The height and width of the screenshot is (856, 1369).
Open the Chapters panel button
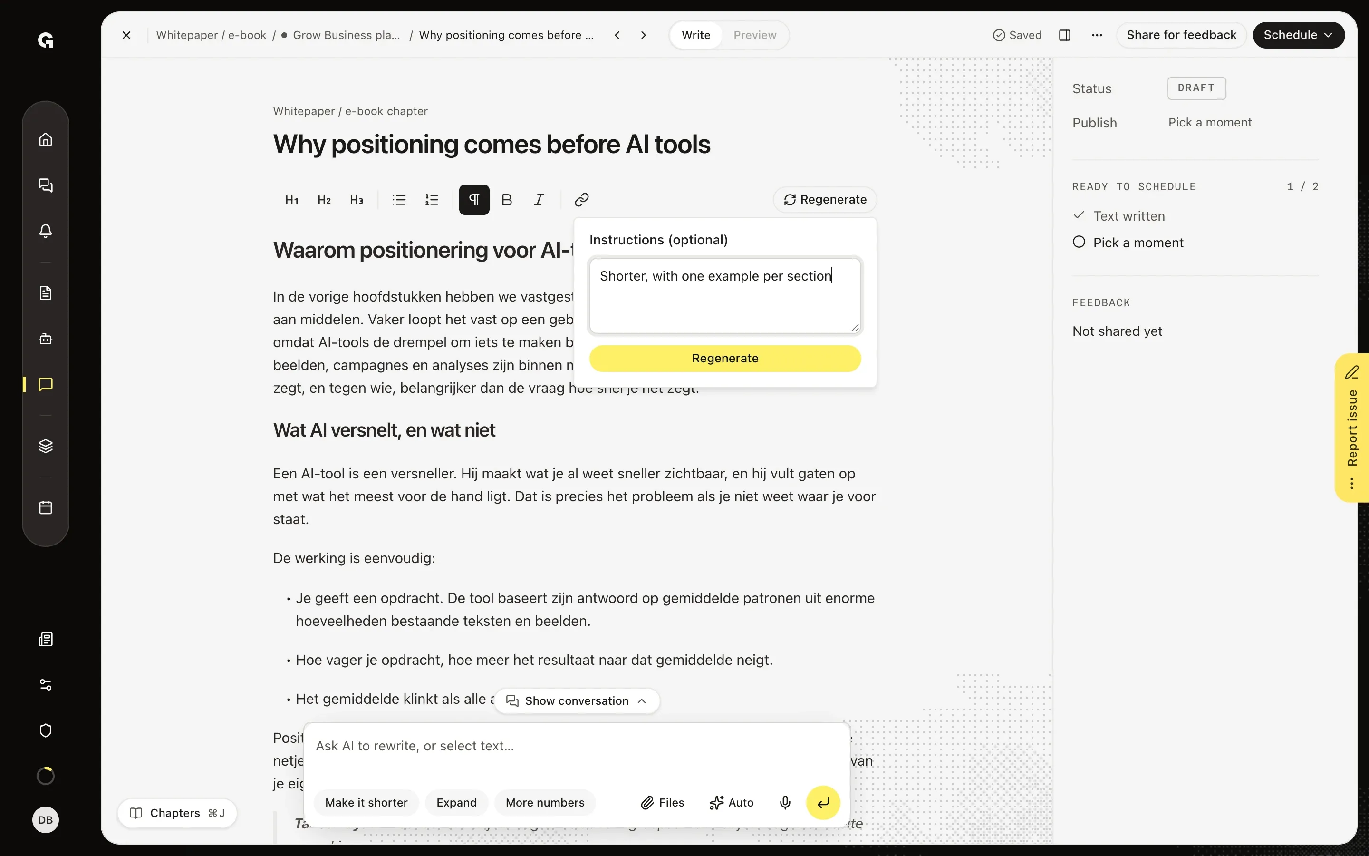click(176, 813)
